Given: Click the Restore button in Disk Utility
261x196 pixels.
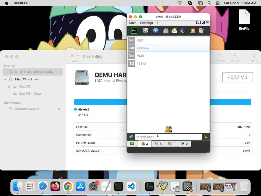Looking at the screenshot, I should [x=220, y=58].
